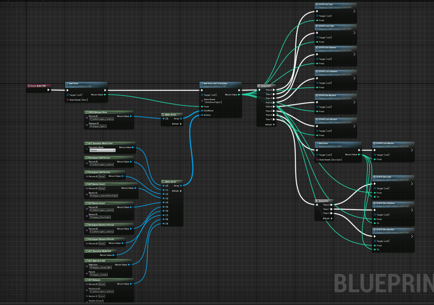
Task: Add a pin to the Make Array feeding Actions
Action: 177,191
